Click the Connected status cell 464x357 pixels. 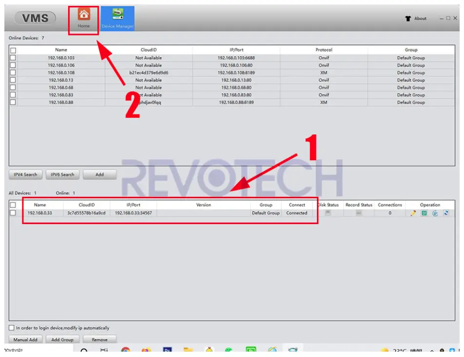(x=297, y=213)
